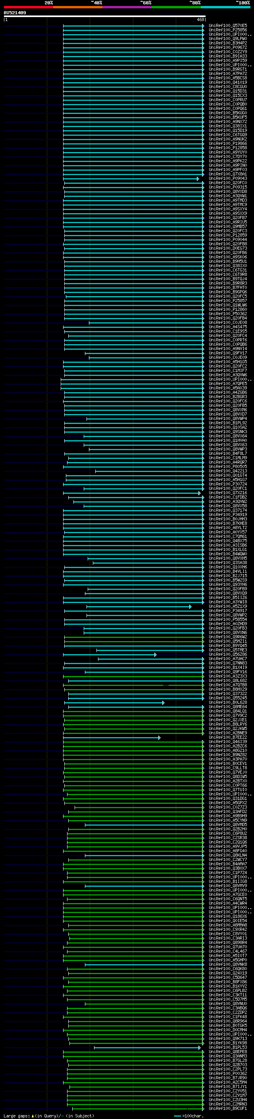Select hit label UniRef100_Q9FV16

click(x=228, y=672)
